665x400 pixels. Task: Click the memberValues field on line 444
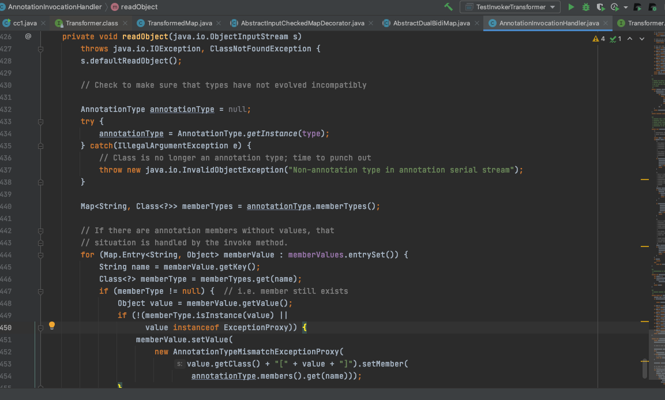315,255
